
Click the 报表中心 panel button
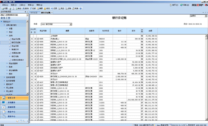(x=14, y=116)
